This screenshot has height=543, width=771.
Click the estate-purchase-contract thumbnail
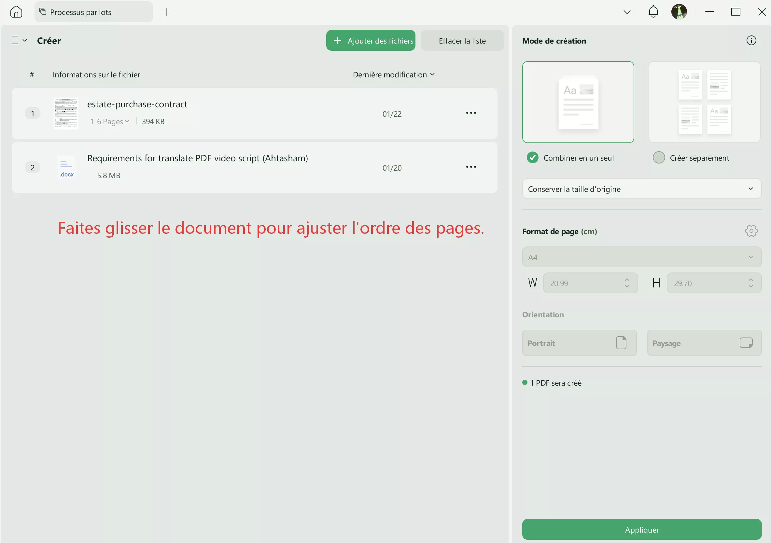[x=66, y=113]
